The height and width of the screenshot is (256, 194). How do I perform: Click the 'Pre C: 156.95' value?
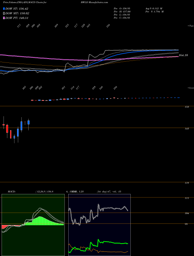pyautogui.click(x=122, y=18)
